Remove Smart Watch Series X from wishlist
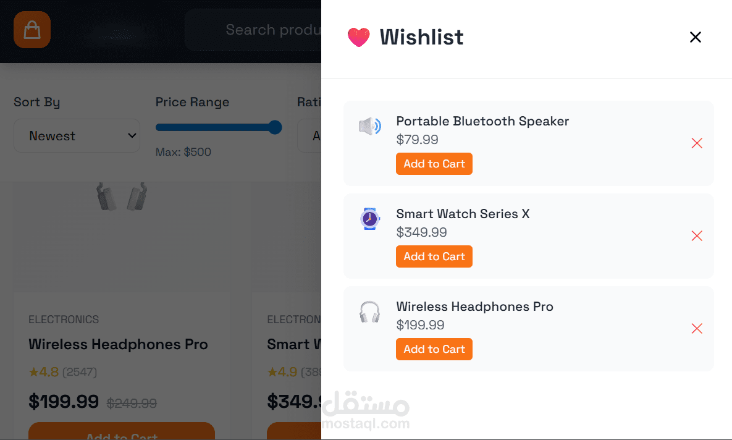Screen dimensions: 732x440 tap(697, 236)
